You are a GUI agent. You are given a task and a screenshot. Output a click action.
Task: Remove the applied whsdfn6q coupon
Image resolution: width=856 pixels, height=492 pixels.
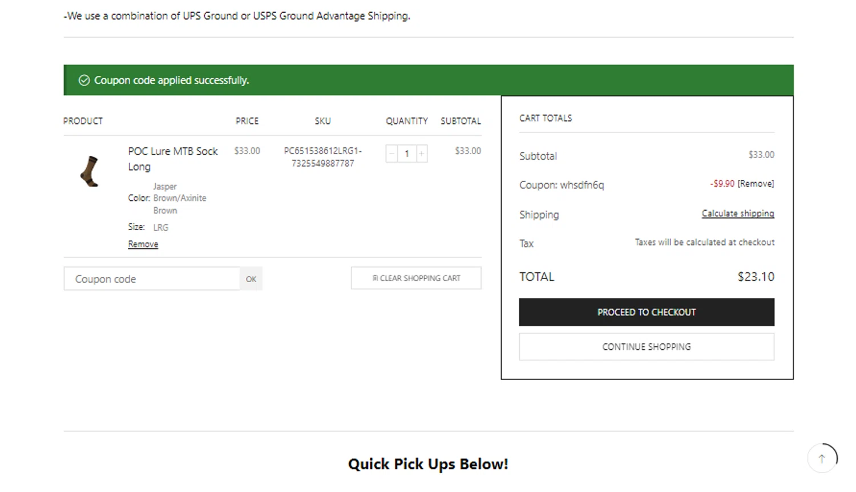756,184
